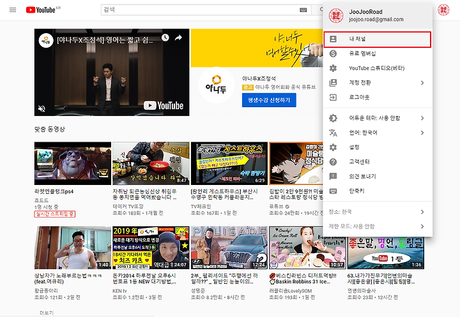The image size is (460, 317).
Task: Expand the dark theme chevron
Action: click(x=422, y=118)
